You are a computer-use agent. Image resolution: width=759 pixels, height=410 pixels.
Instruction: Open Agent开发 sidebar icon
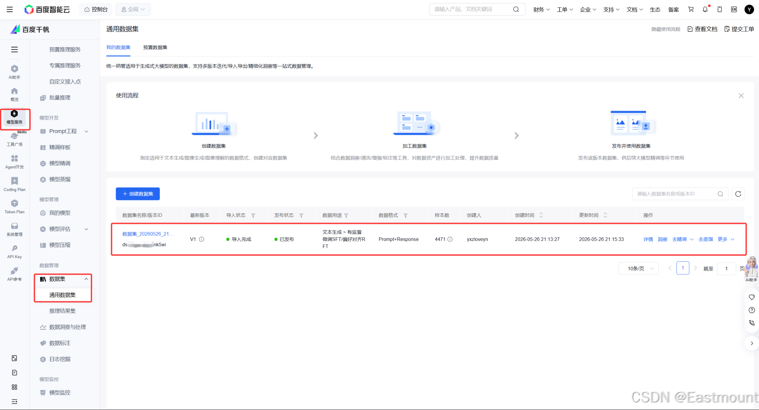14,162
